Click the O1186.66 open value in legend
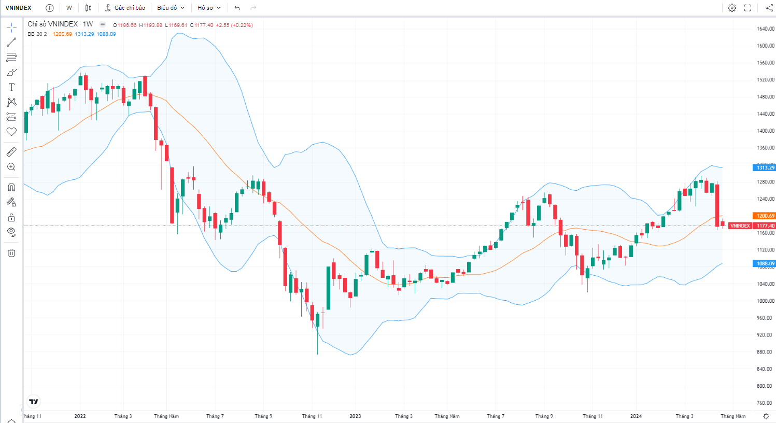The height and width of the screenshot is (423, 776). pos(125,25)
